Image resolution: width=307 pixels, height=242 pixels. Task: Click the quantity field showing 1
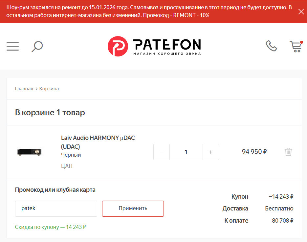[x=186, y=152]
